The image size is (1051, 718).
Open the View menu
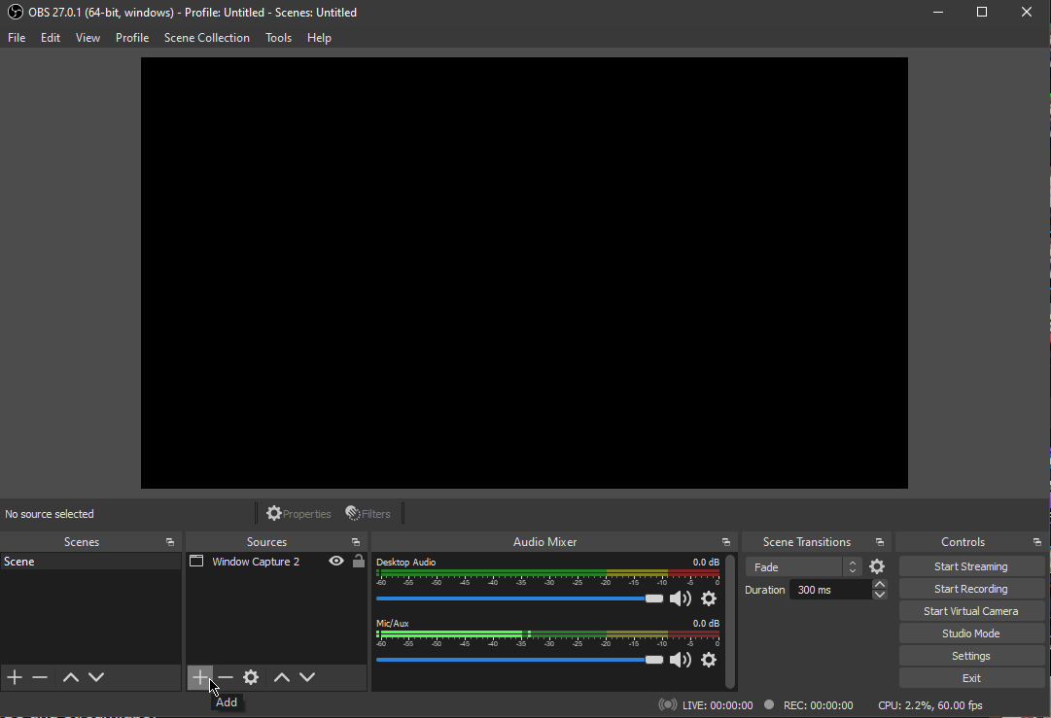click(88, 38)
